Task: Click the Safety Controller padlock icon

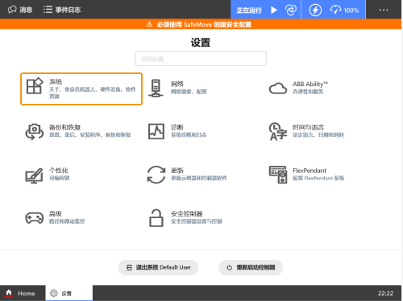Action: 156,218
